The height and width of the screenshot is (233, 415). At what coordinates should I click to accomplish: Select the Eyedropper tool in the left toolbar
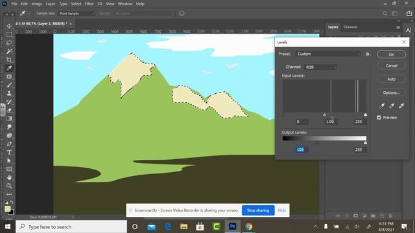(x=9, y=68)
